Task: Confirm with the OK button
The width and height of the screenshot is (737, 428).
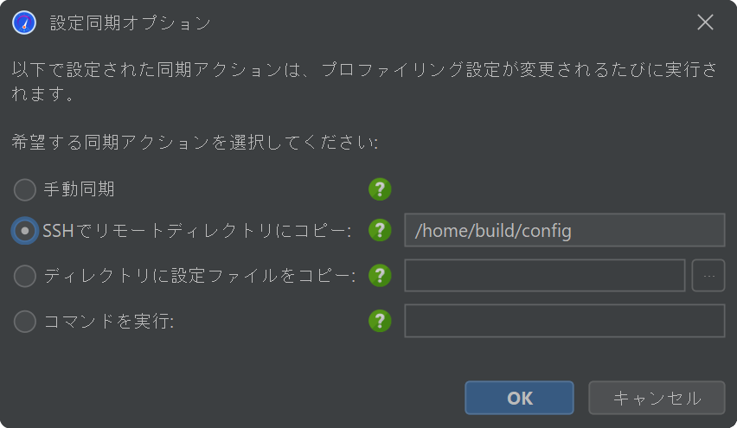Action: (519, 398)
